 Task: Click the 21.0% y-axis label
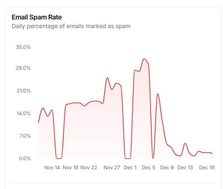[x=24, y=91]
